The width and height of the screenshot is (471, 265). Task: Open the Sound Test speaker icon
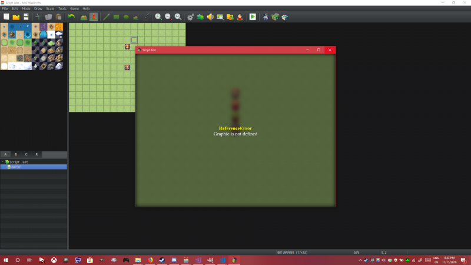[x=210, y=17]
